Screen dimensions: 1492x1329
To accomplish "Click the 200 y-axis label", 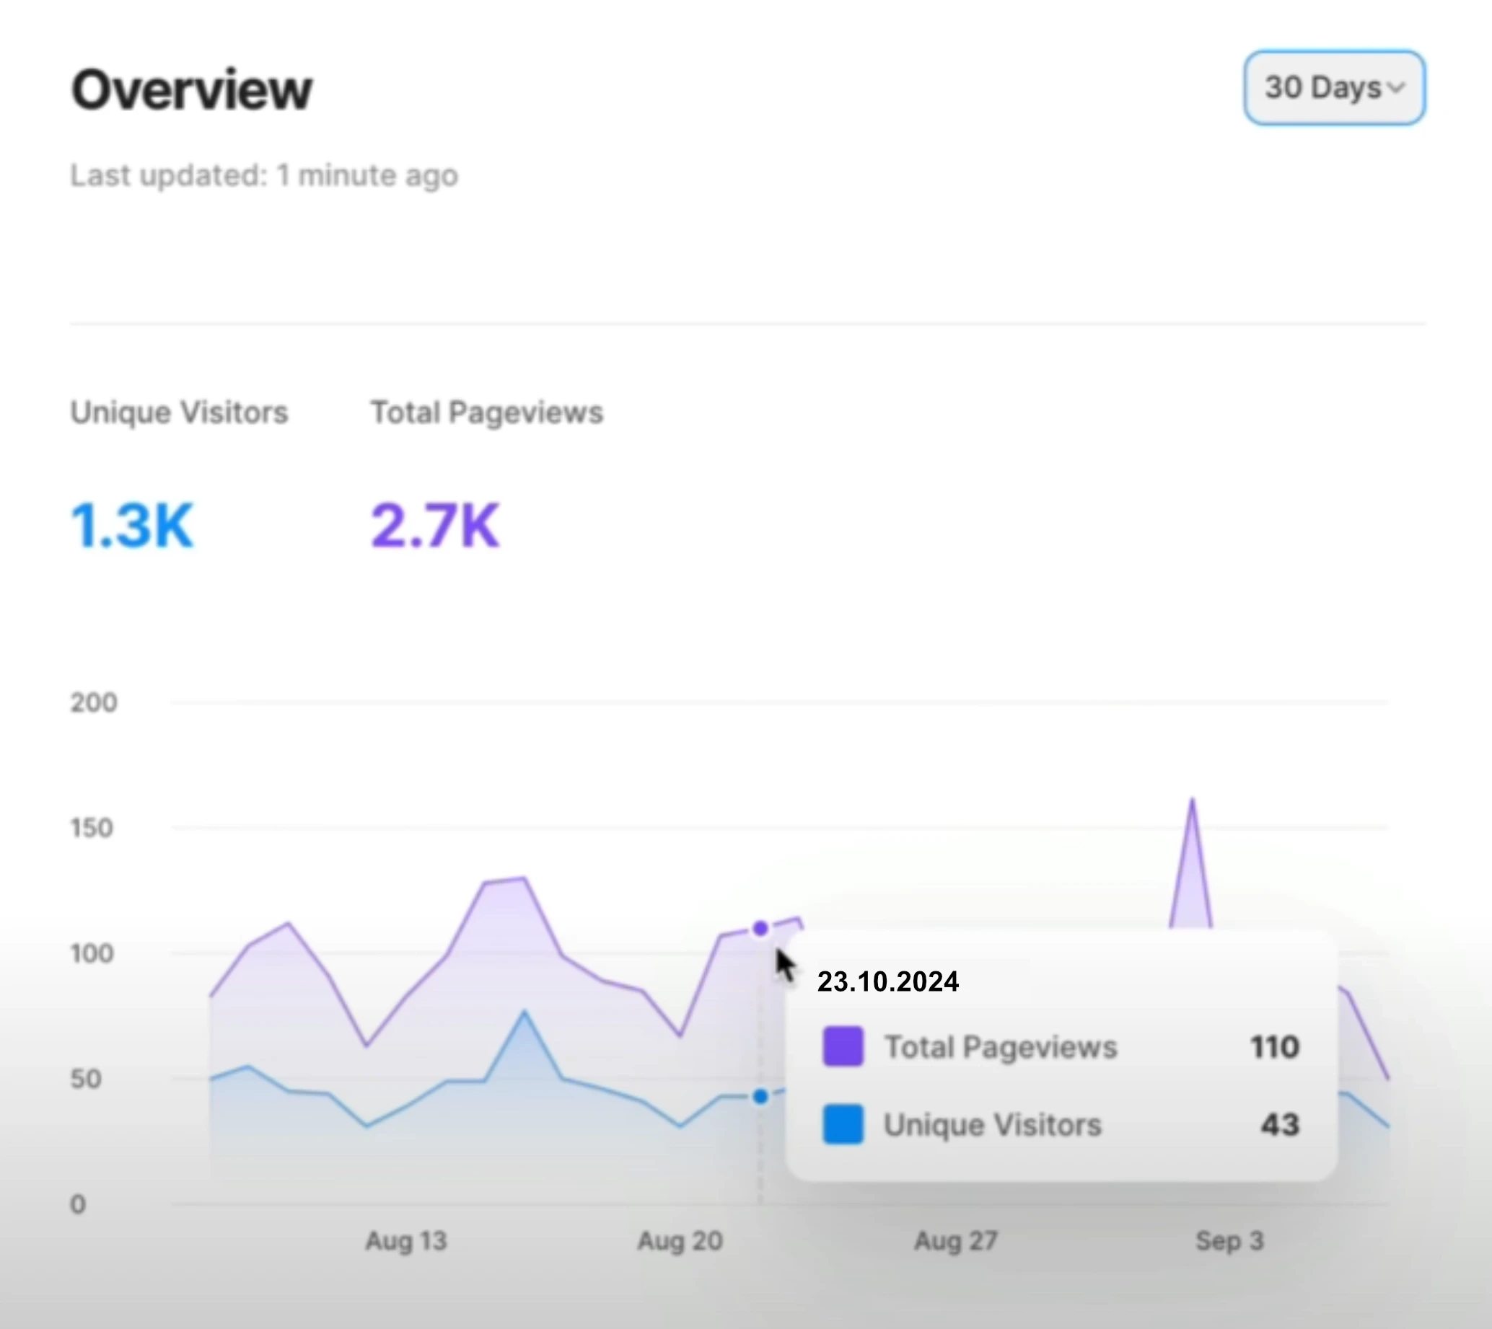I will click(x=94, y=702).
